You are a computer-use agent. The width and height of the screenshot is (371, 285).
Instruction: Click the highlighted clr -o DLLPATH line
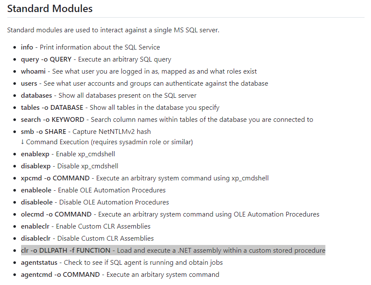point(173,251)
